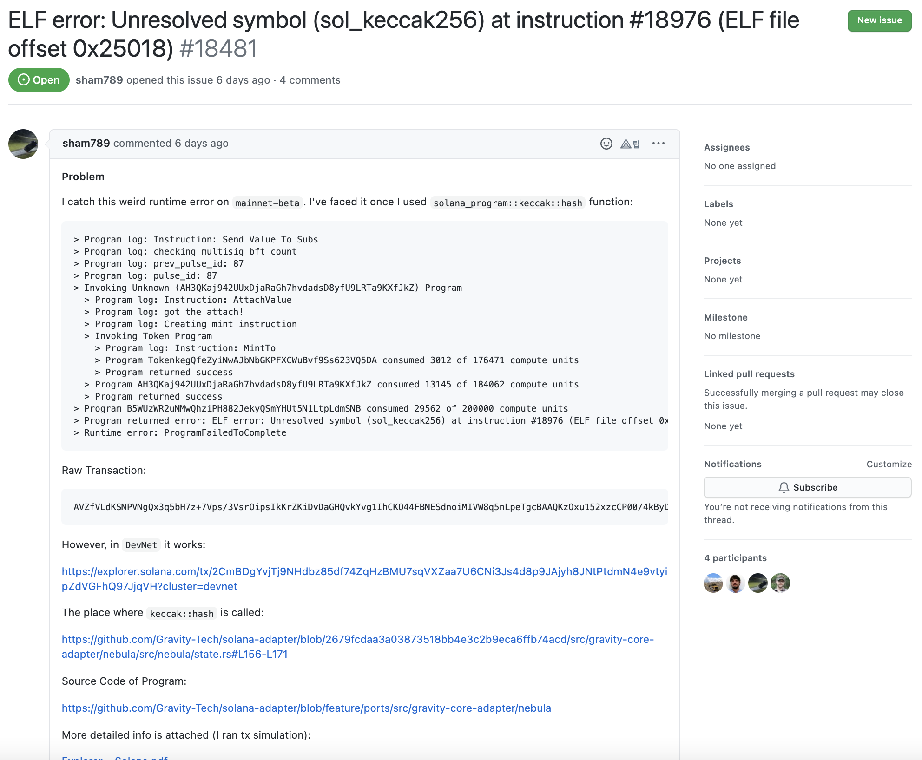922x760 pixels.
Task: Click the translate comment icon
Action: tap(630, 144)
